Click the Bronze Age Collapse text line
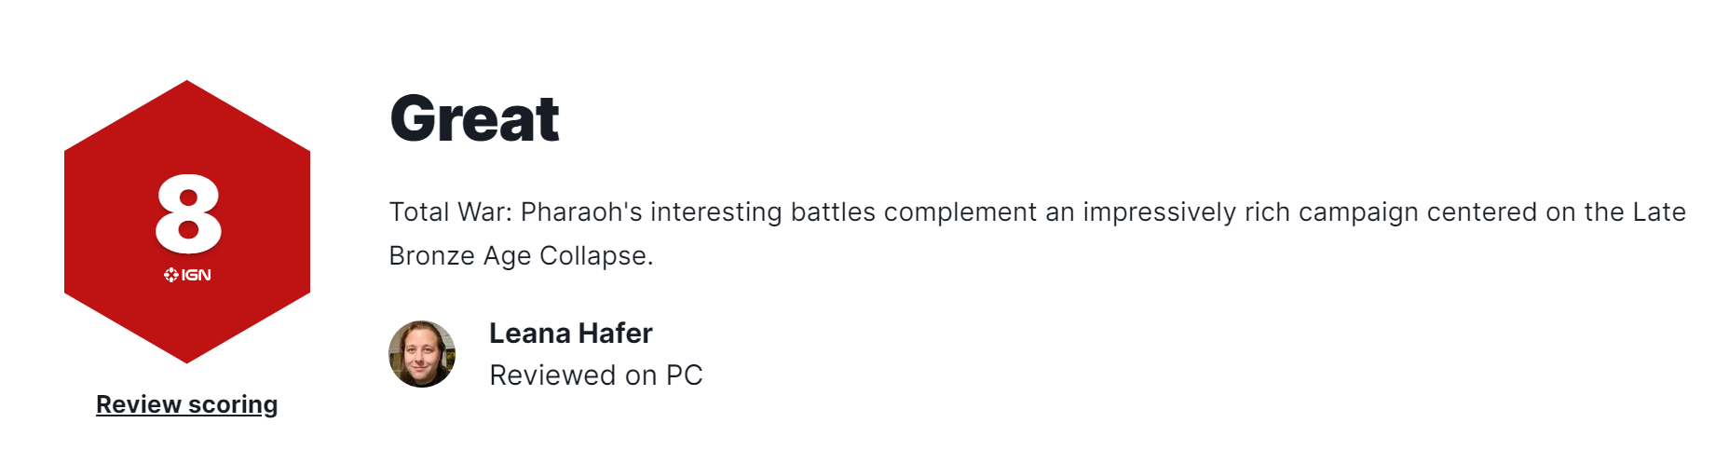Image resolution: width=1715 pixels, height=450 pixels. (x=521, y=255)
